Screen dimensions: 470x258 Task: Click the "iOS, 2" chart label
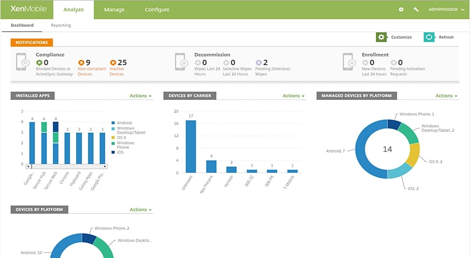coord(413,188)
